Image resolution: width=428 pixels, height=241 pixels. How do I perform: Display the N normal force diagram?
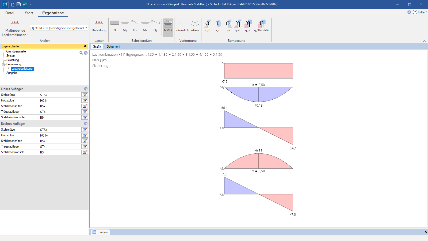click(114, 26)
